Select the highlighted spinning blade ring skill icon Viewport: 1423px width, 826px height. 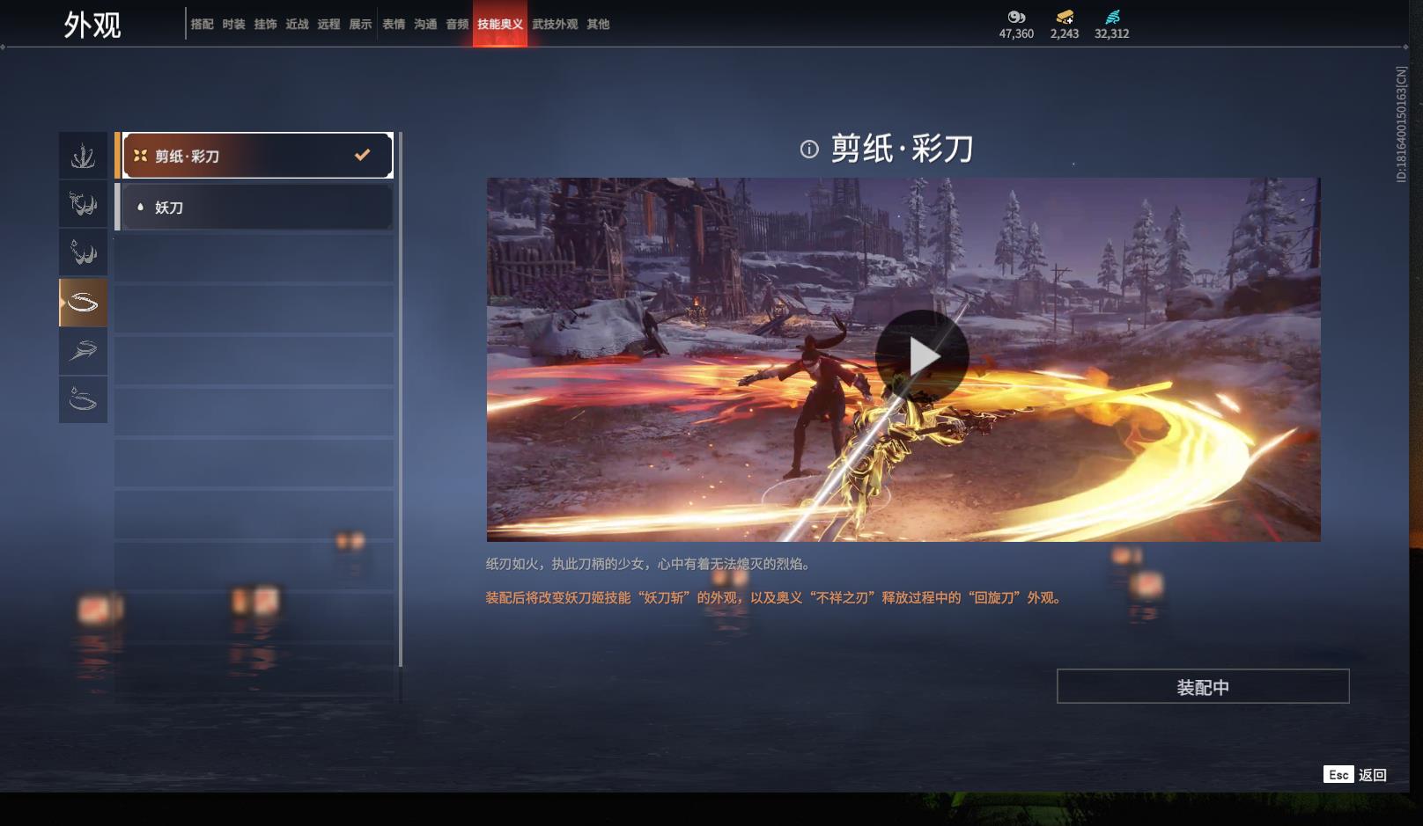(83, 303)
